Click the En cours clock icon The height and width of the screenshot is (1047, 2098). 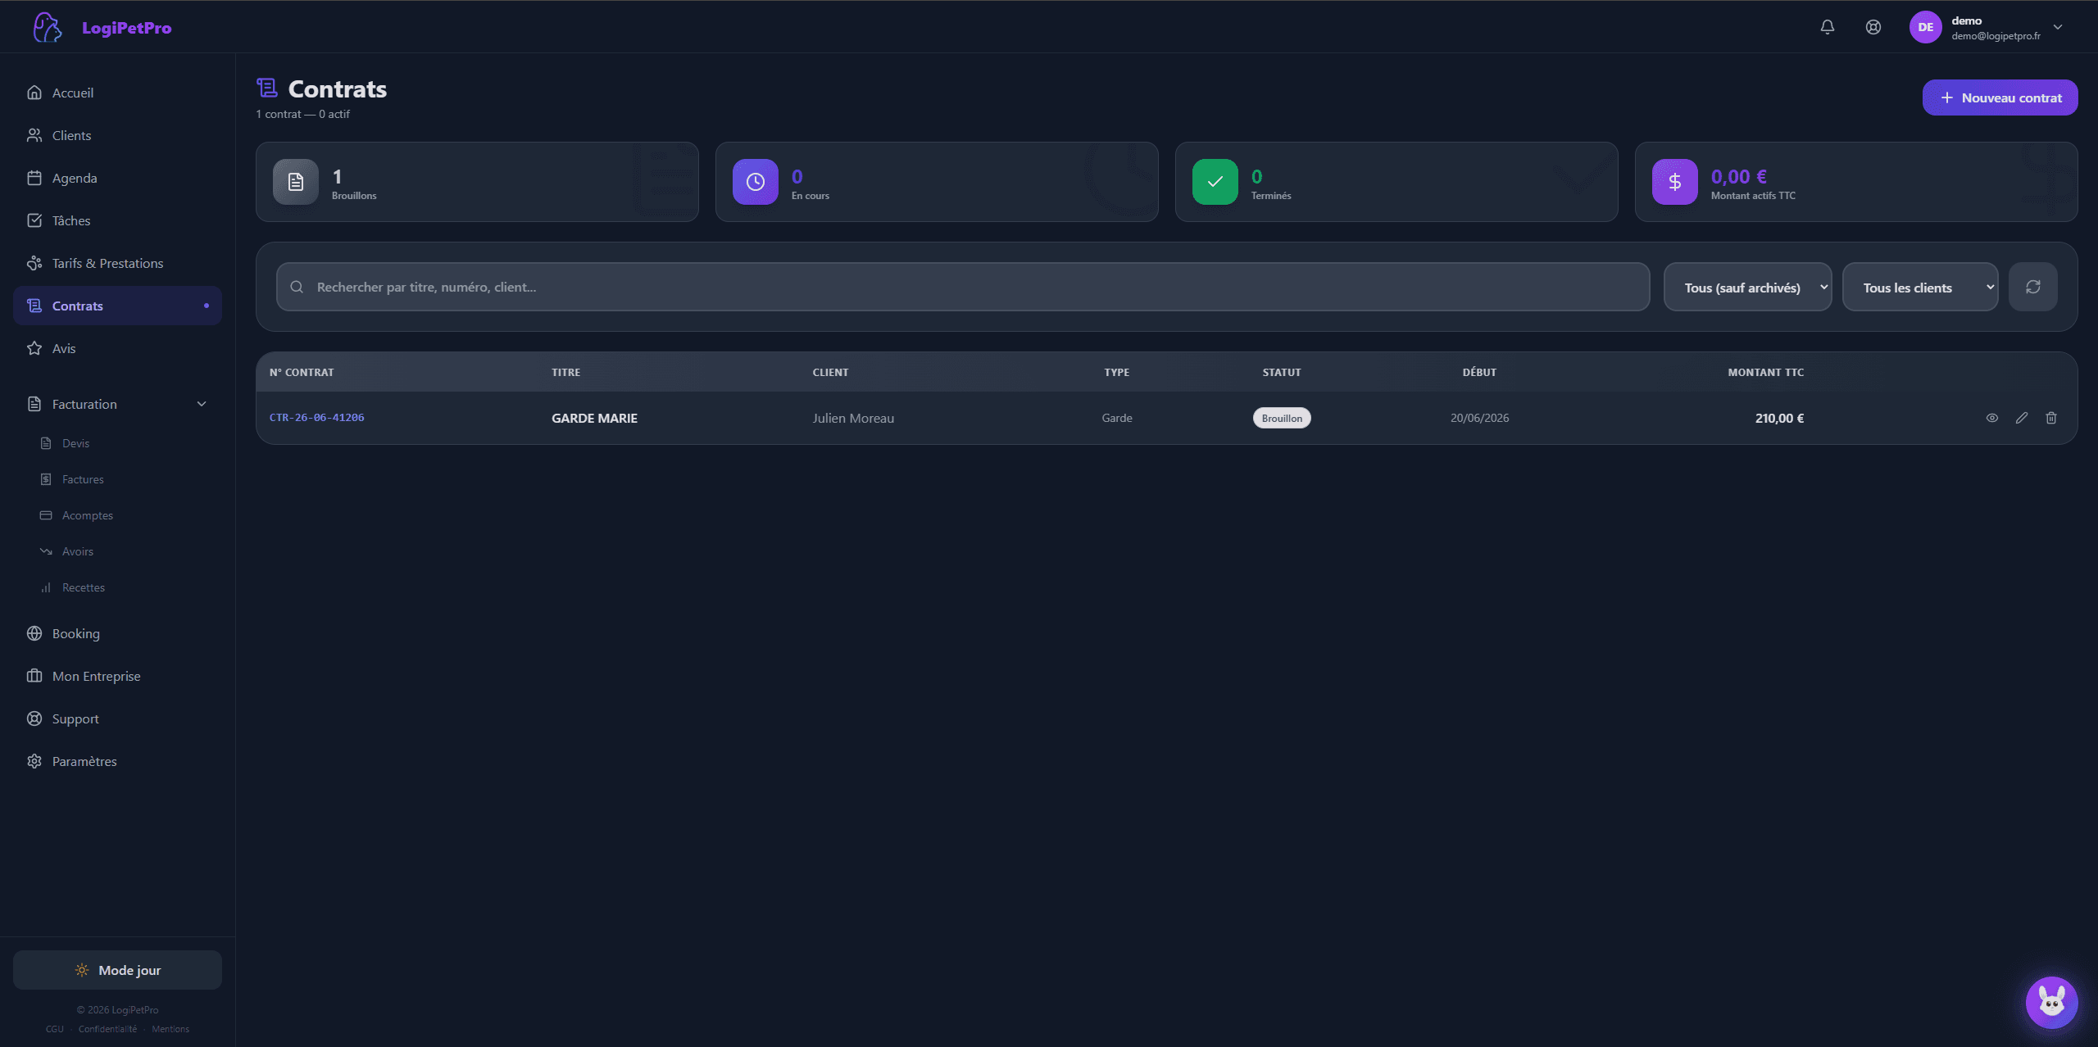tap(756, 182)
